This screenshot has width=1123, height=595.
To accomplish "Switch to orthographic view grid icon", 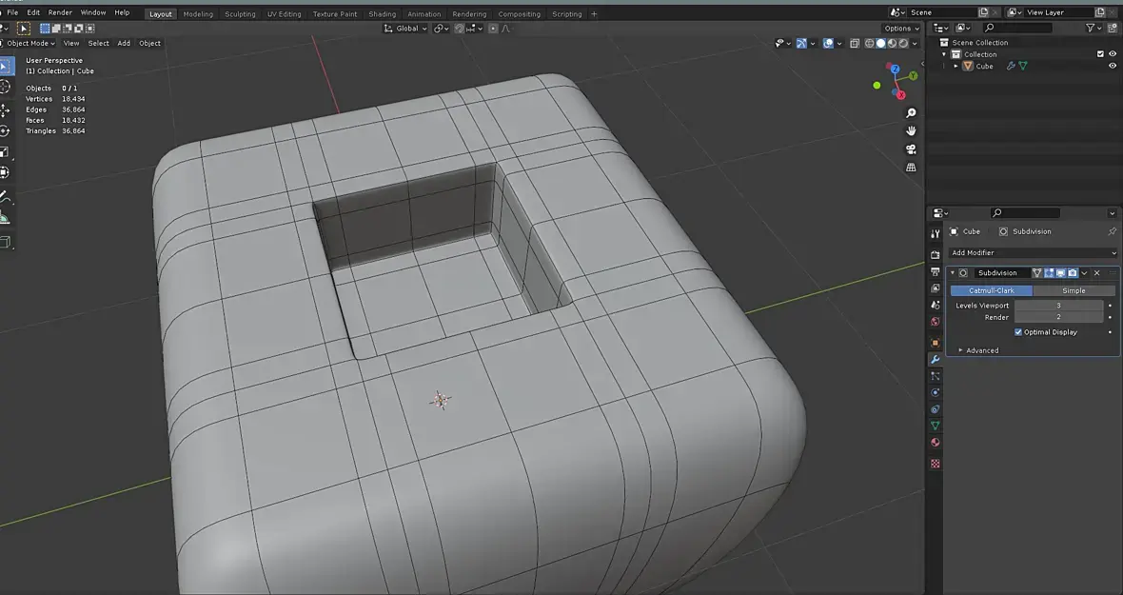I will 911,168.
